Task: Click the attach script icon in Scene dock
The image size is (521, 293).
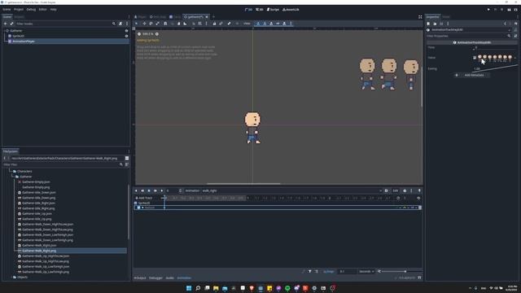Action: [120, 24]
